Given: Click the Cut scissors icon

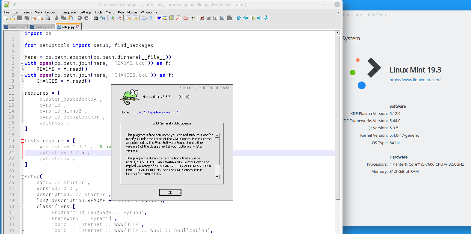Looking at the screenshot, I should tap(56, 18).
